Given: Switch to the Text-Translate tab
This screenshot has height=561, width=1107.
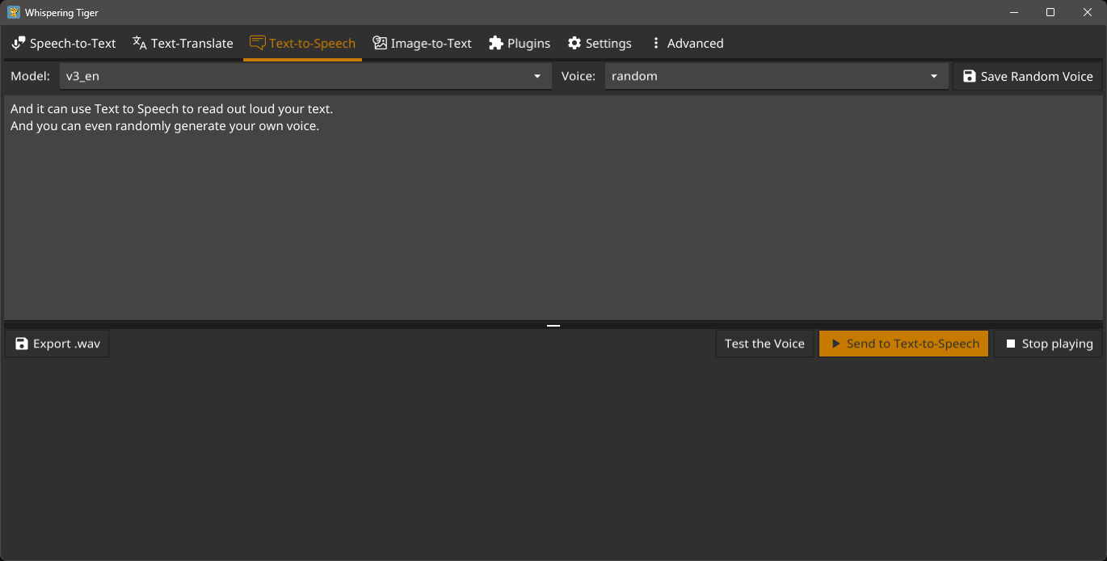Looking at the screenshot, I should 183,44.
